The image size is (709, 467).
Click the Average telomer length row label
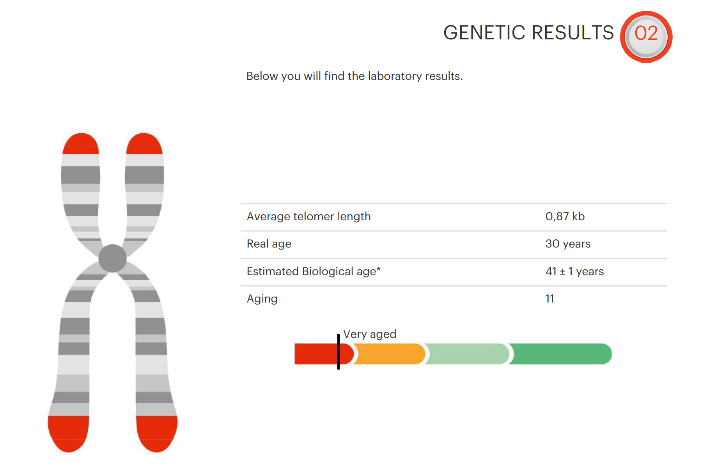coord(309,216)
